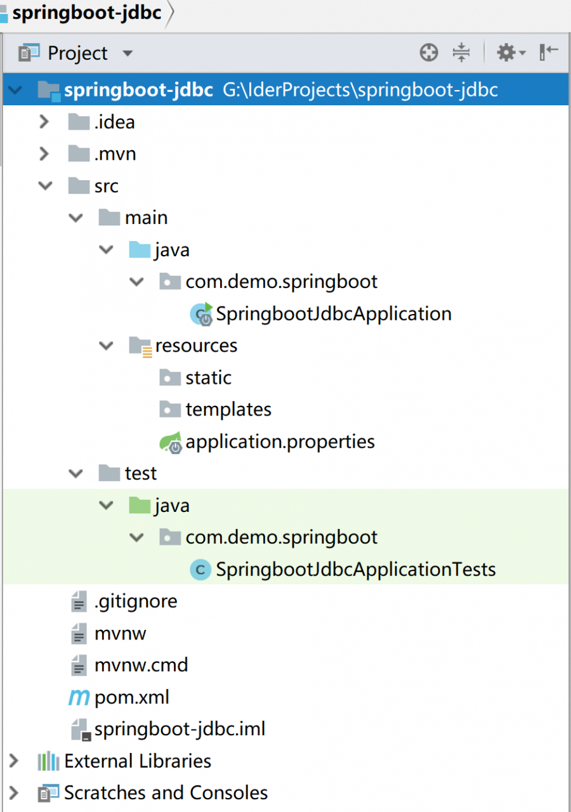Select the templates folder

pyautogui.click(x=228, y=410)
